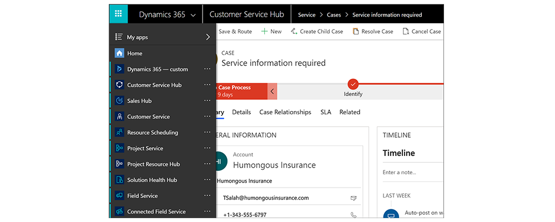Open more options for Dynamics 365 — custom
This screenshot has width=555, height=222.
pyautogui.click(x=208, y=69)
